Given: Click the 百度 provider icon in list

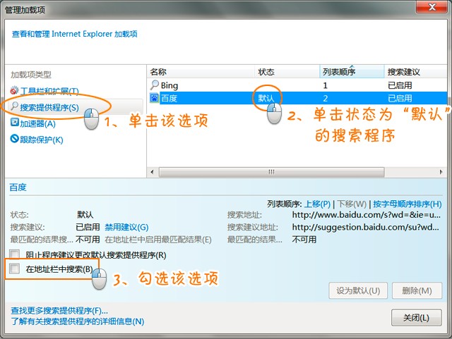Looking at the screenshot, I should (x=155, y=98).
